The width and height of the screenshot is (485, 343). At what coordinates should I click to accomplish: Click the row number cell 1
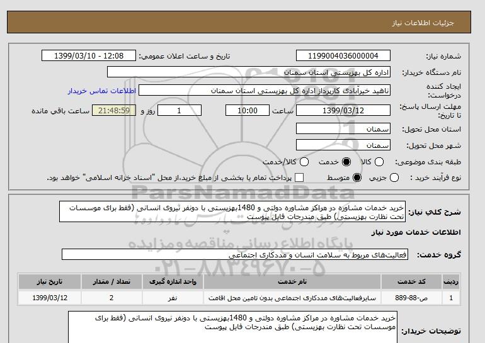tap(451, 298)
